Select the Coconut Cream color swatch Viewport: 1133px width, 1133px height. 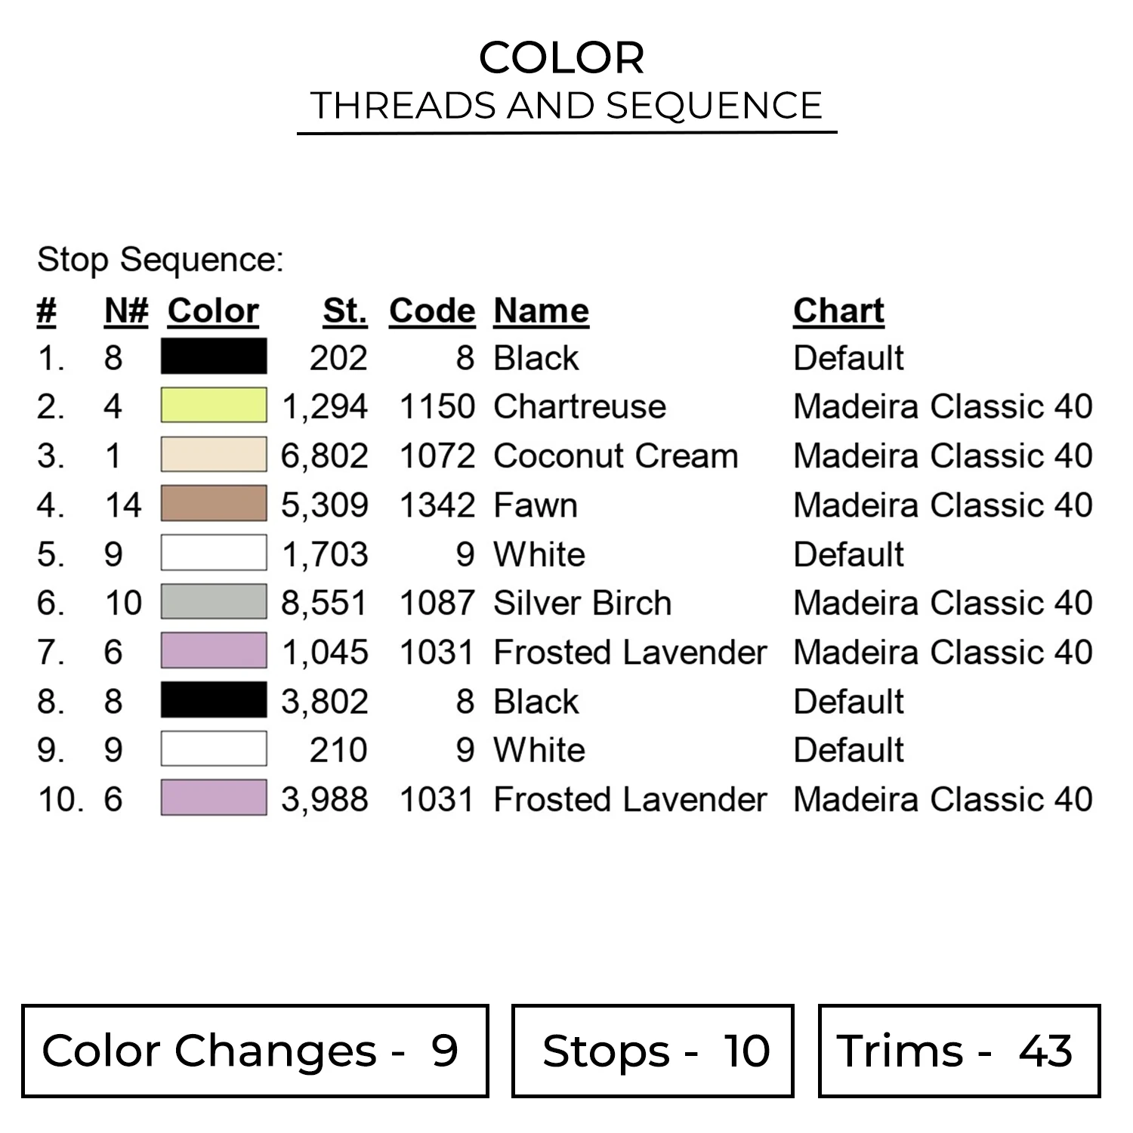coord(214,455)
